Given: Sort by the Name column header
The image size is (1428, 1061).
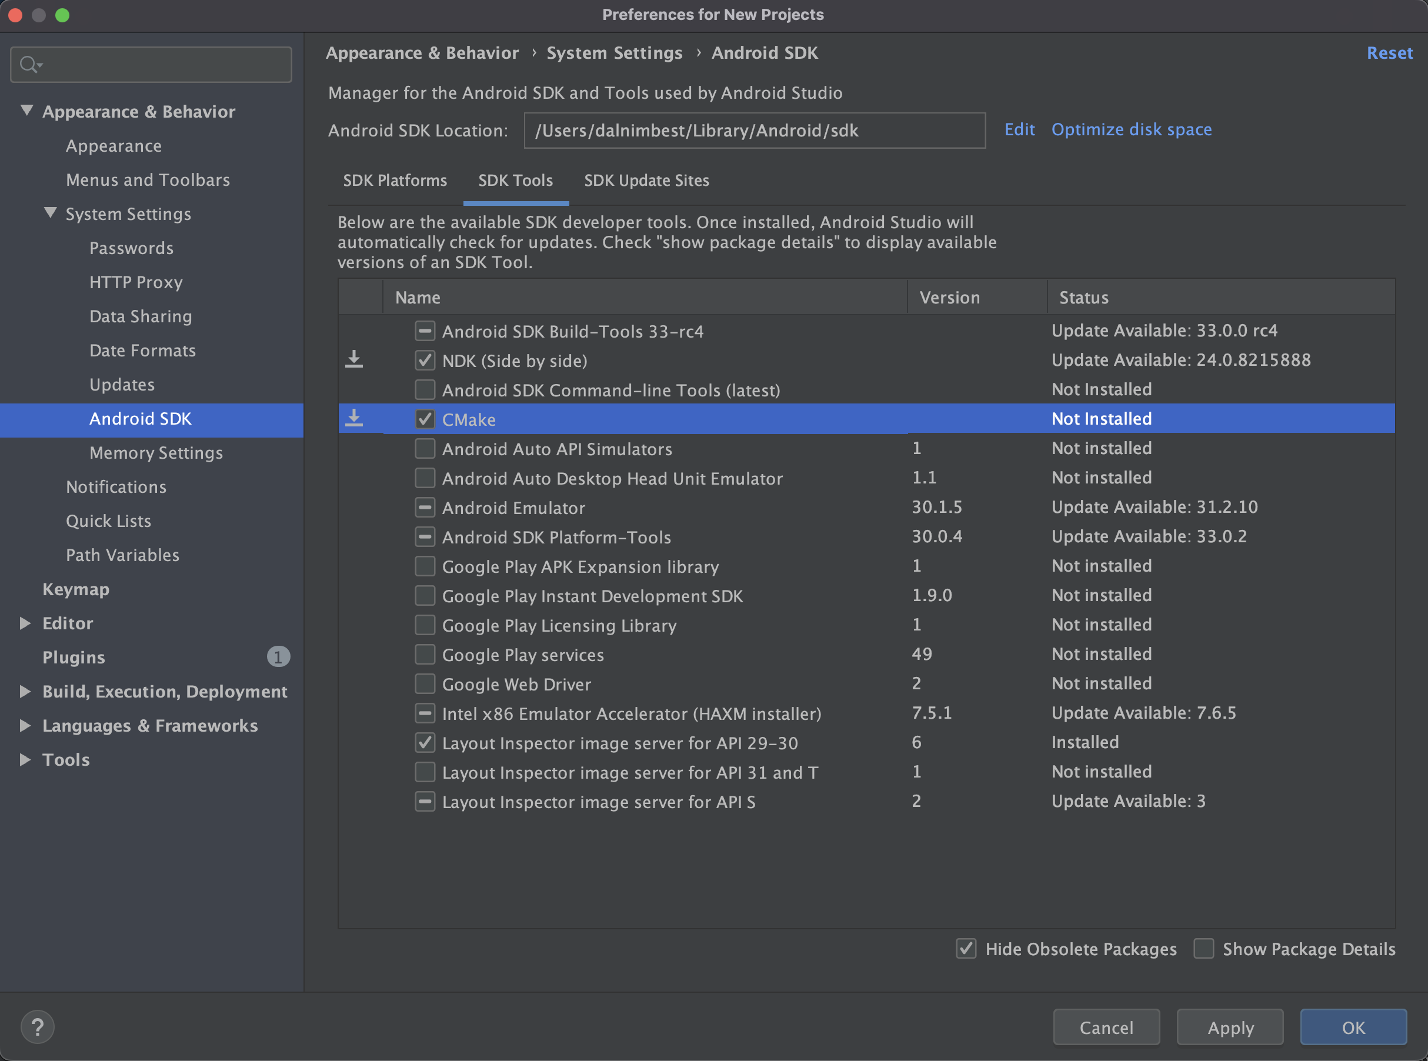Looking at the screenshot, I should tap(645, 298).
